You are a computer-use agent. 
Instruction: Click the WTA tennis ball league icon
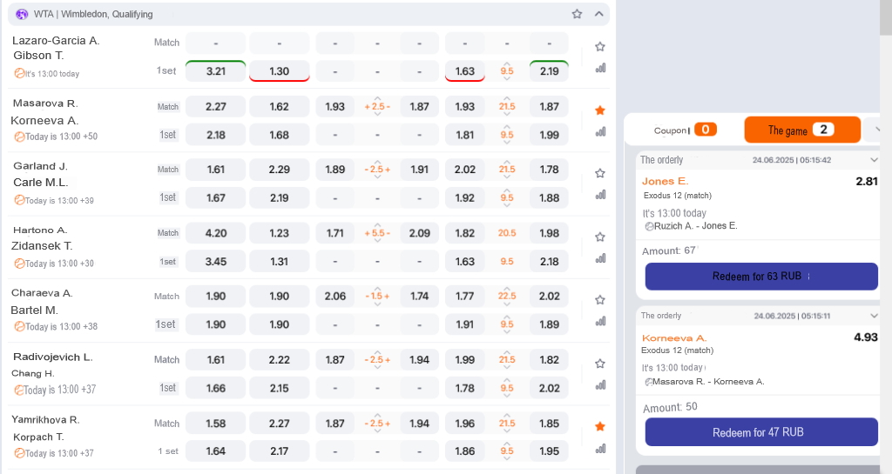pos(22,14)
